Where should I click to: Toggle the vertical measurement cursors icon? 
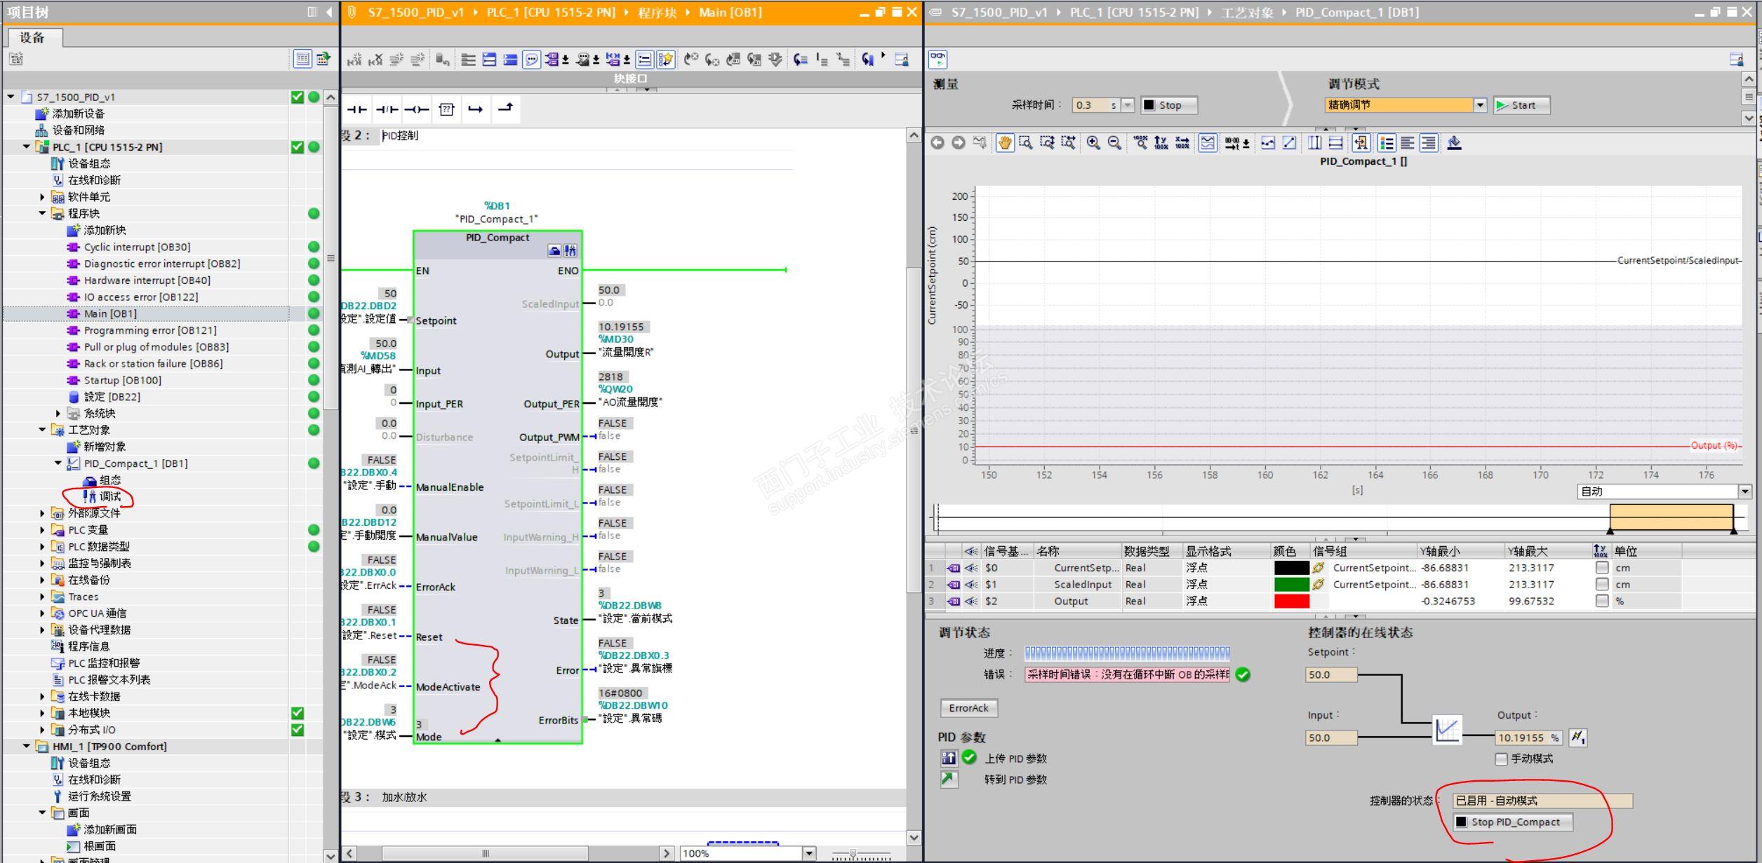[x=1314, y=143]
